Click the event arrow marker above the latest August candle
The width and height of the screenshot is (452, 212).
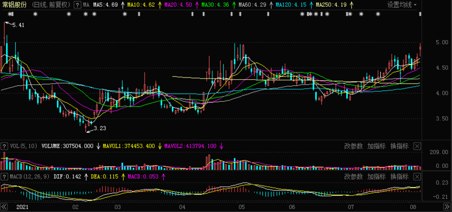[x=420, y=14]
